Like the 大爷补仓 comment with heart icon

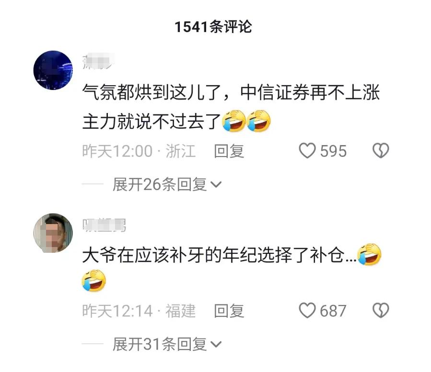307,311
